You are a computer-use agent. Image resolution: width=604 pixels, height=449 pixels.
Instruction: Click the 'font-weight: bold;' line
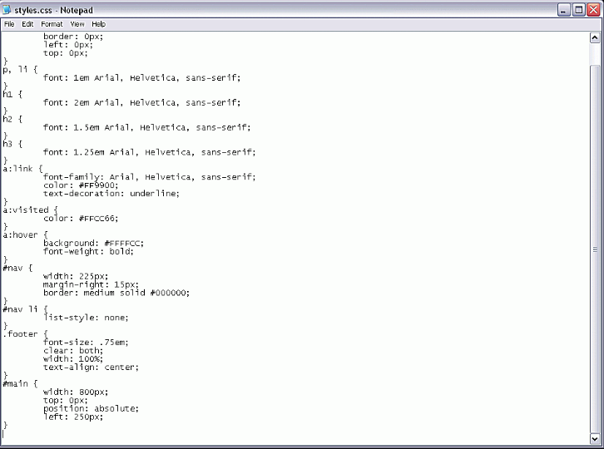pos(88,251)
